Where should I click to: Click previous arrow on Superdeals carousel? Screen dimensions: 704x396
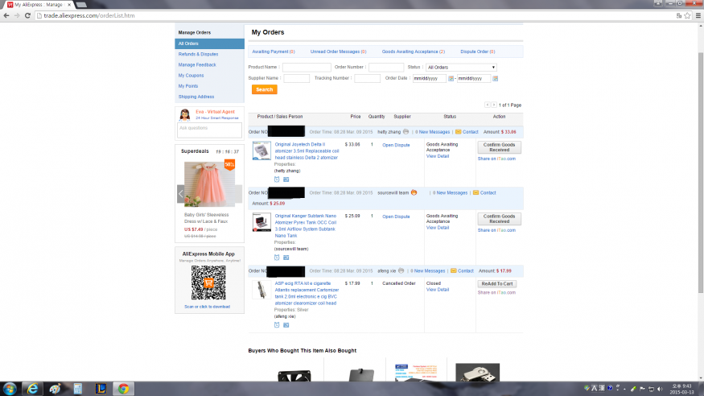click(180, 194)
